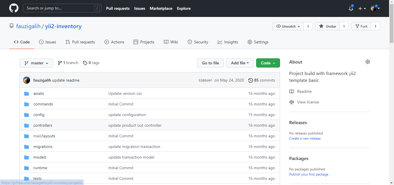Click fauzigalih avatar in commit bar
Screen dimensions: 394x185
(x=27, y=80)
